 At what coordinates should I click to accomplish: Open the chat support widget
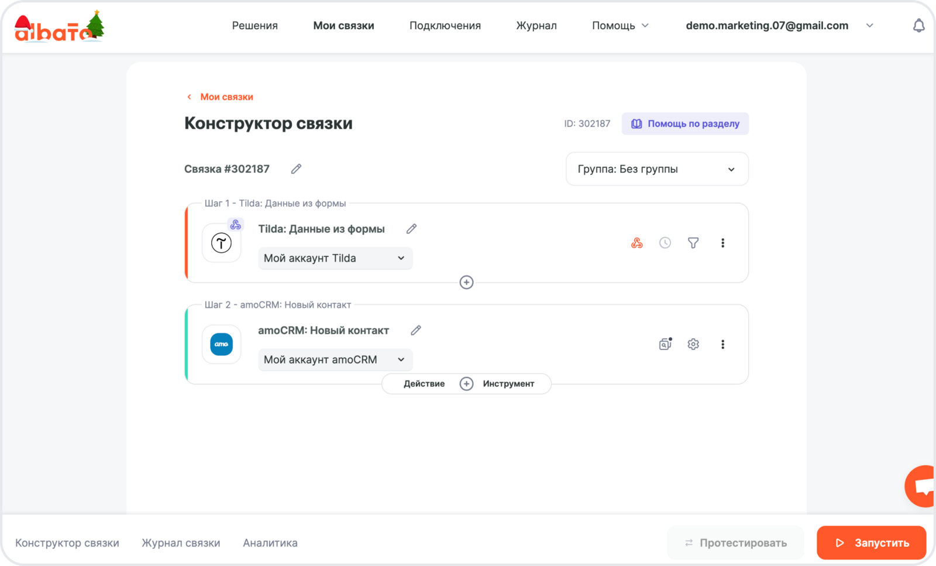click(x=922, y=486)
